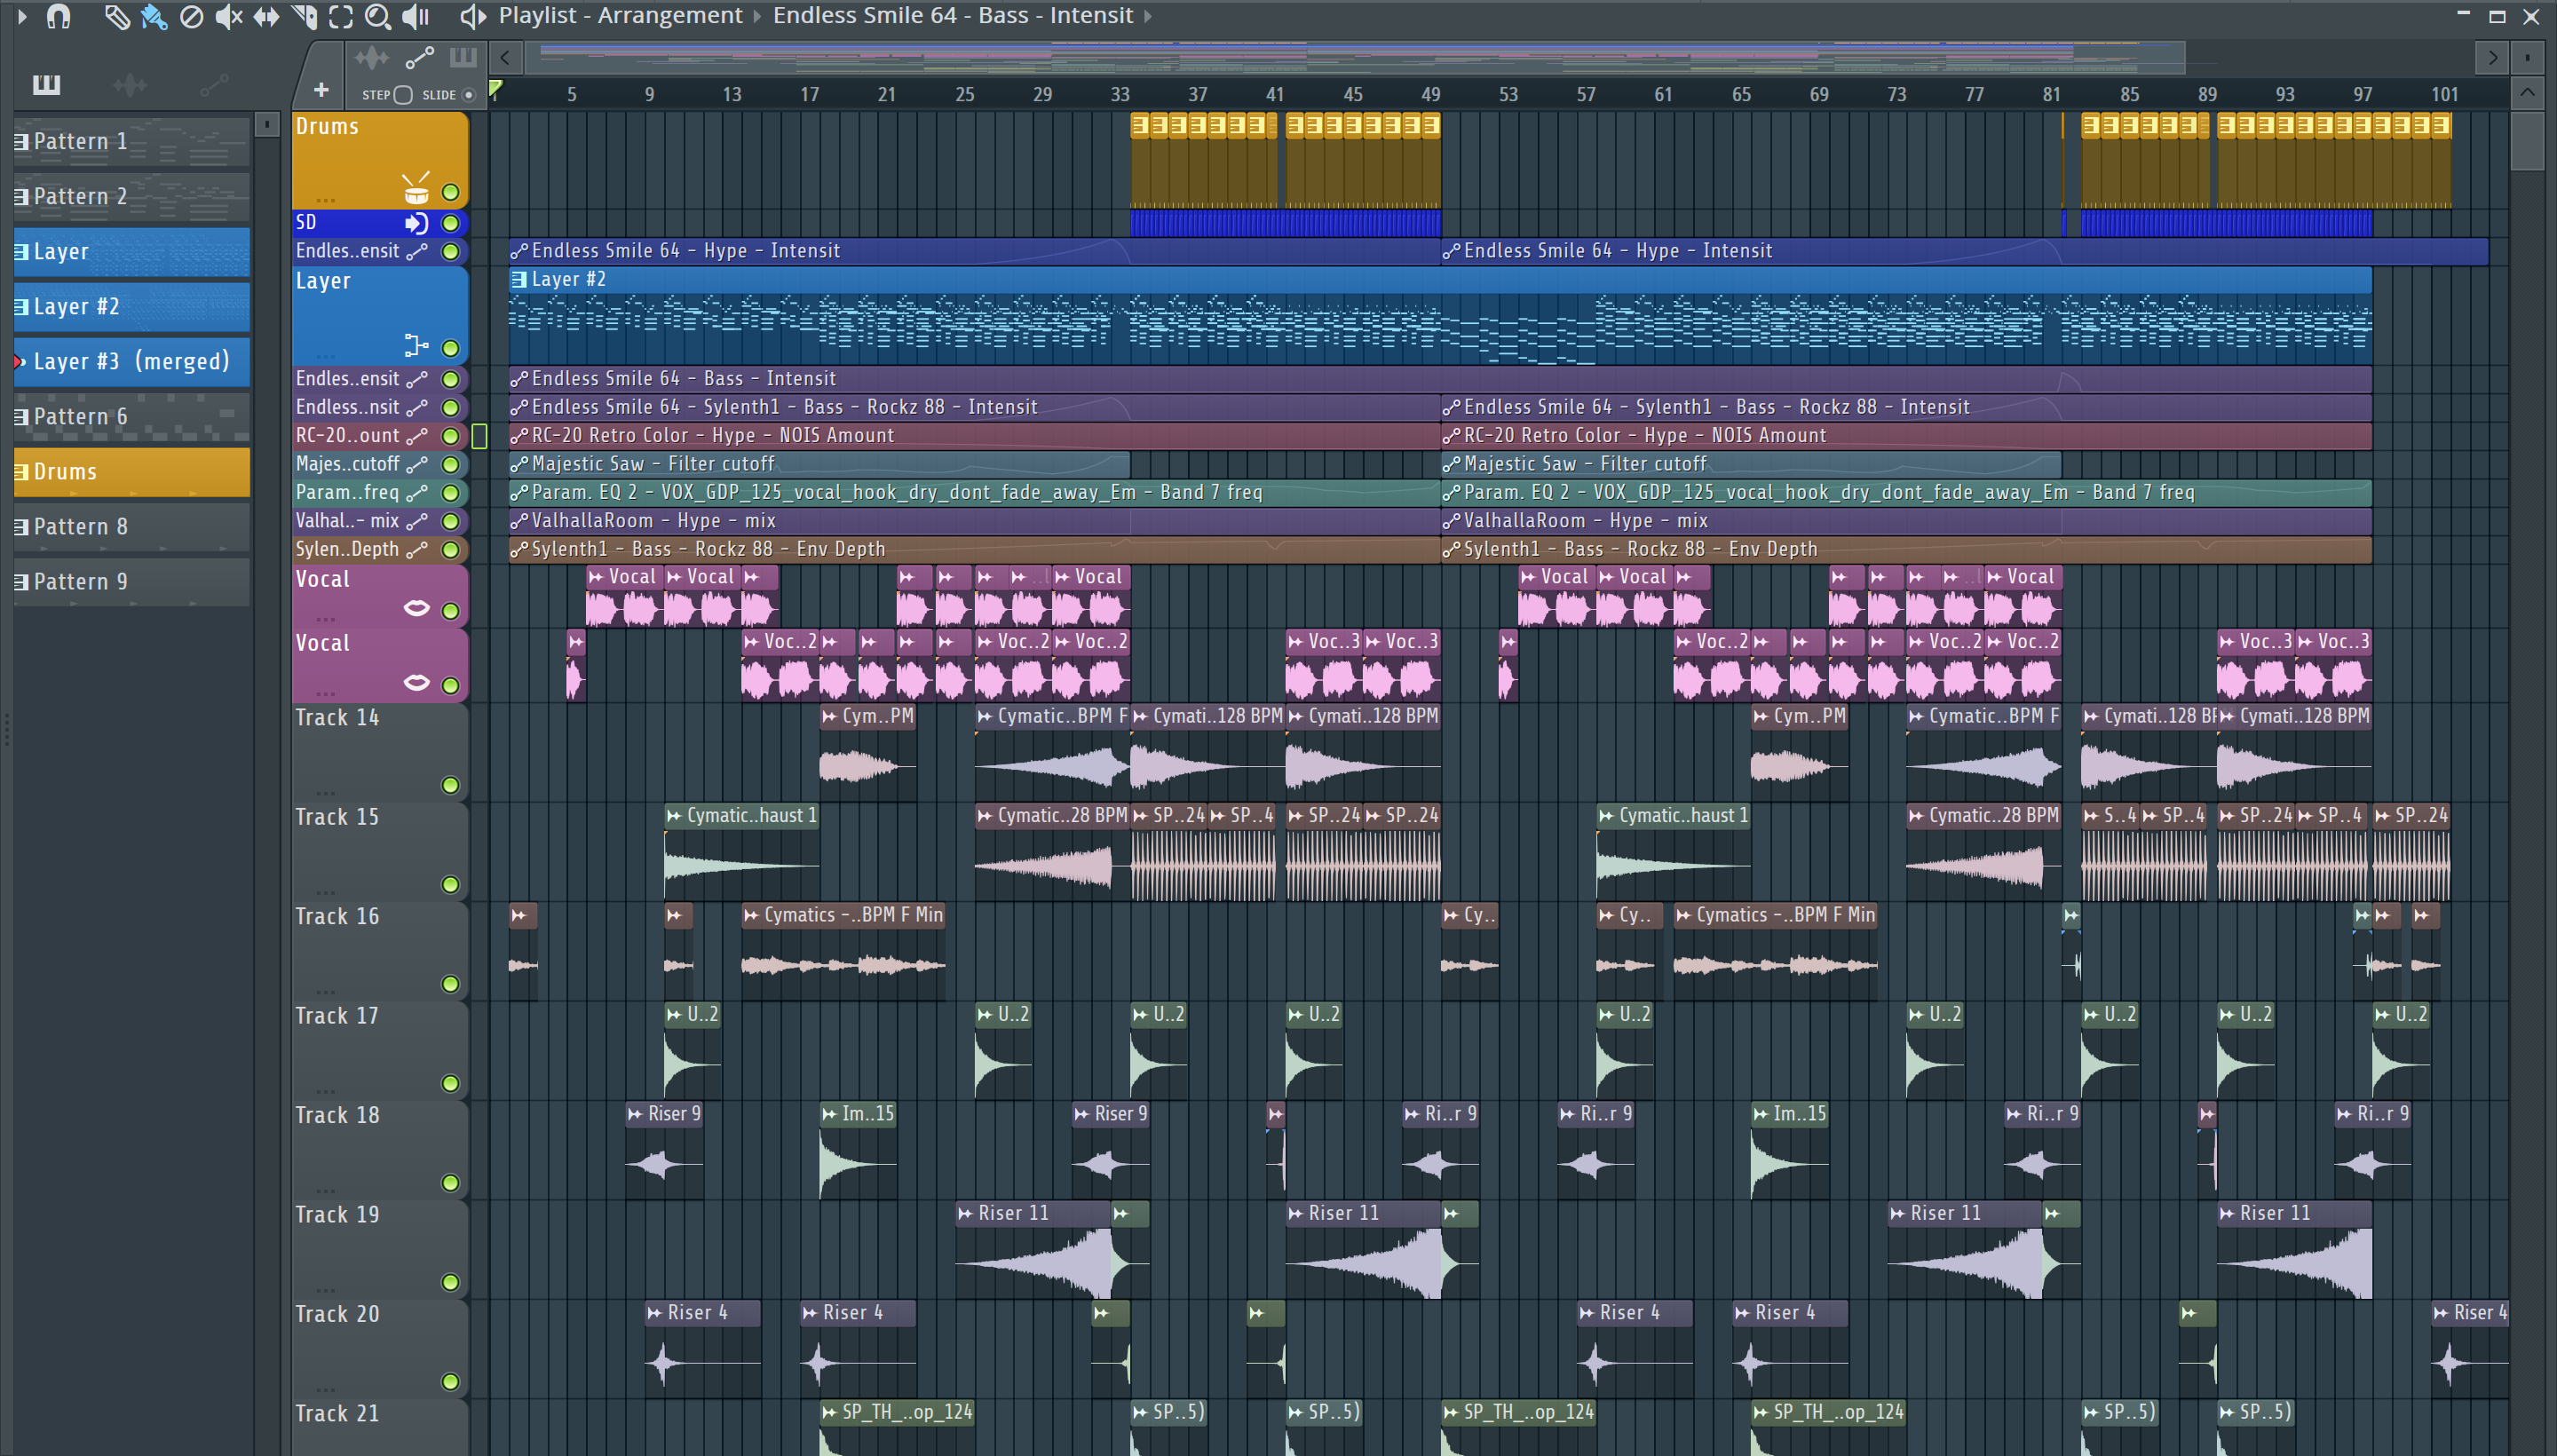
Task: Select audio clip focus waveform icon
Action: coord(372,58)
